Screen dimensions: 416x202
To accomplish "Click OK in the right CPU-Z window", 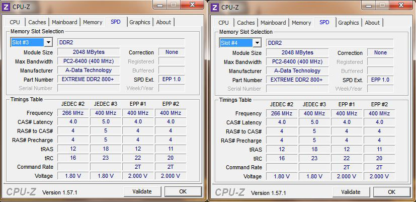I will tap(392, 192).
